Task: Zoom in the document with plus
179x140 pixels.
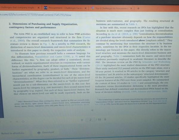Action: [17, 121]
